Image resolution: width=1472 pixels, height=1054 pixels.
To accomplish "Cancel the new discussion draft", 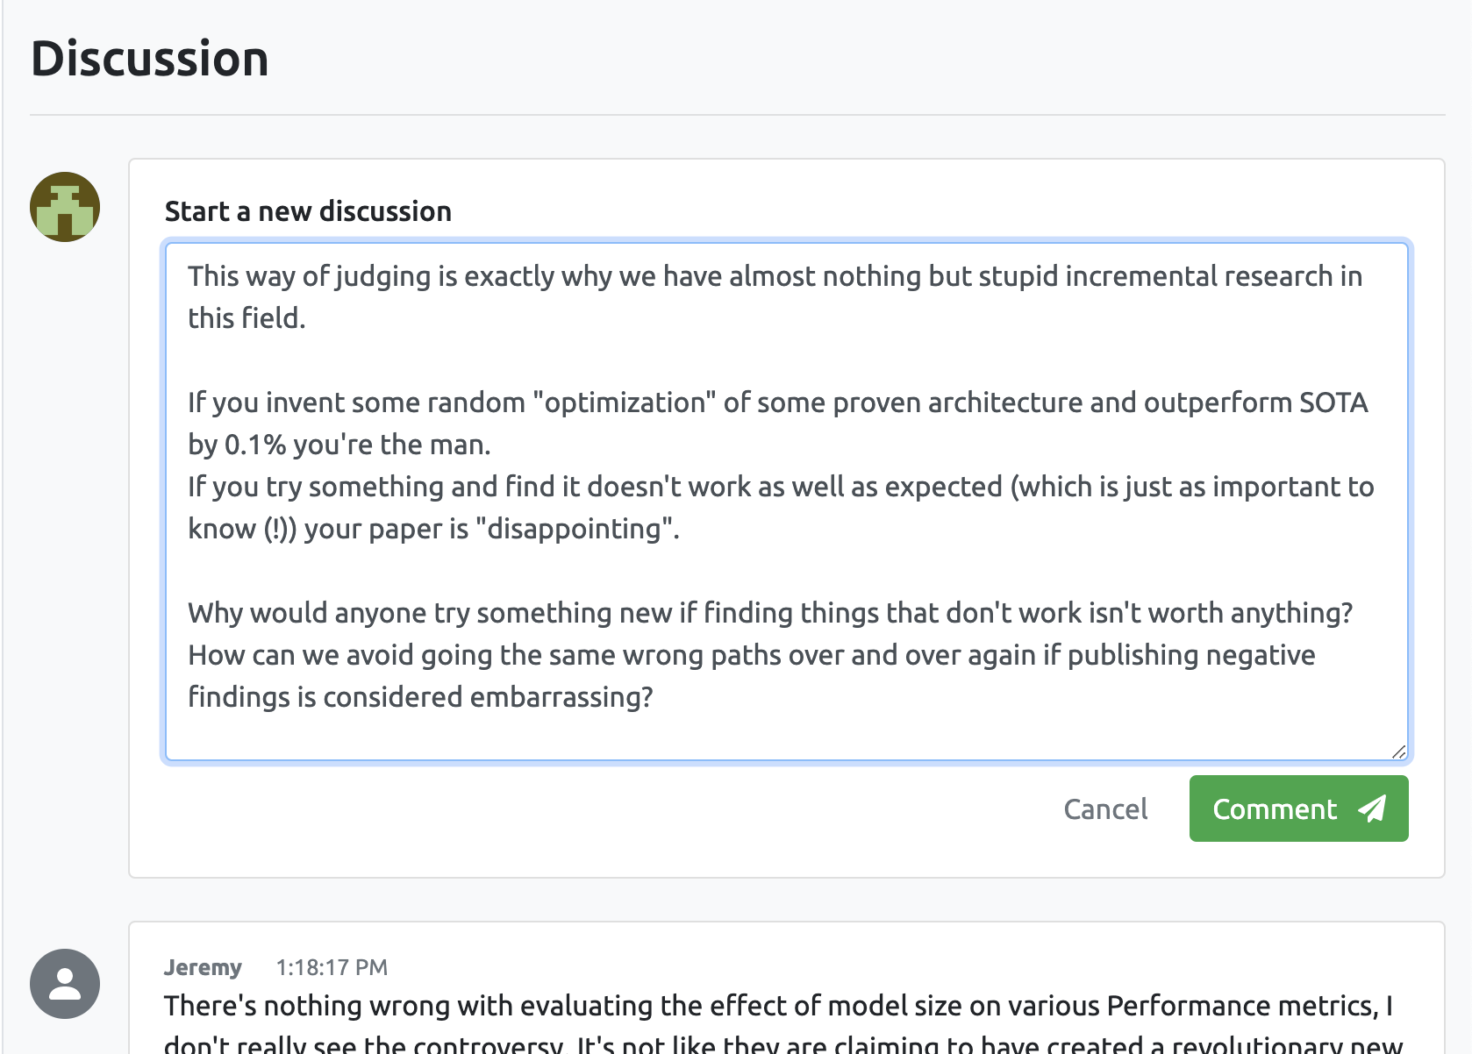I will point(1105,808).
